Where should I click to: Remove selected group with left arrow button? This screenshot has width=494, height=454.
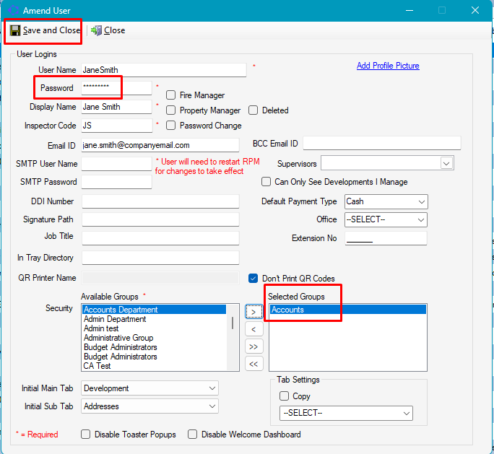coord(253,329)
